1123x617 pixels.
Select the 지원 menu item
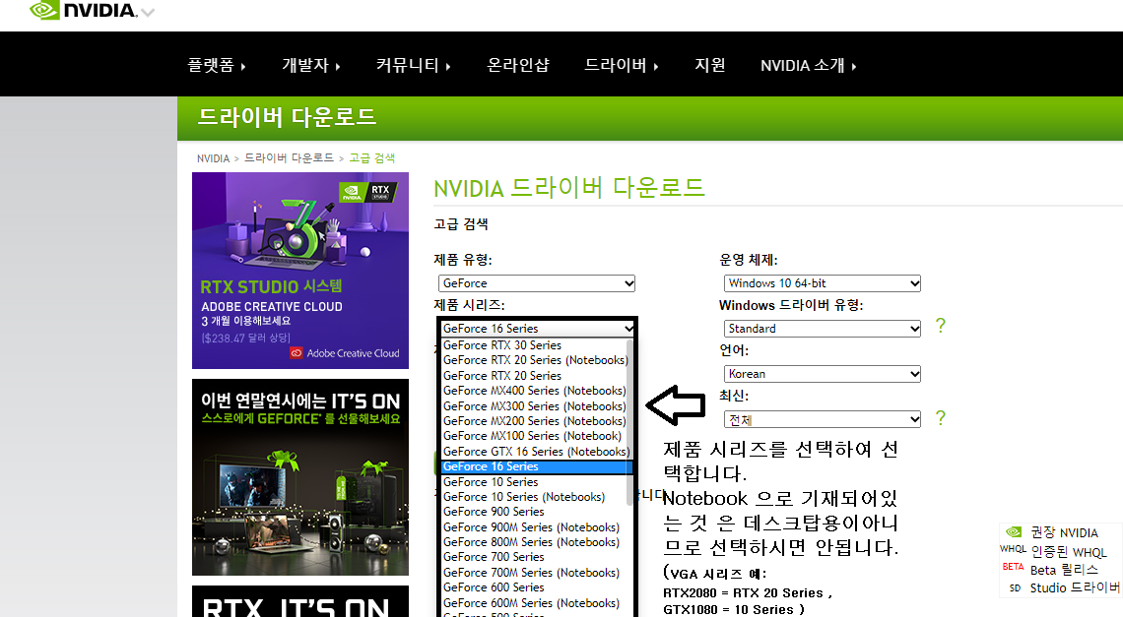click(x=709, y=65)
